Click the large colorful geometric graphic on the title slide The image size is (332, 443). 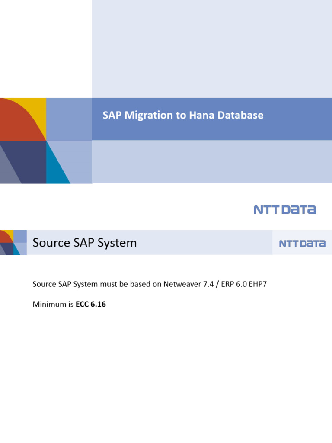[46, 141]
